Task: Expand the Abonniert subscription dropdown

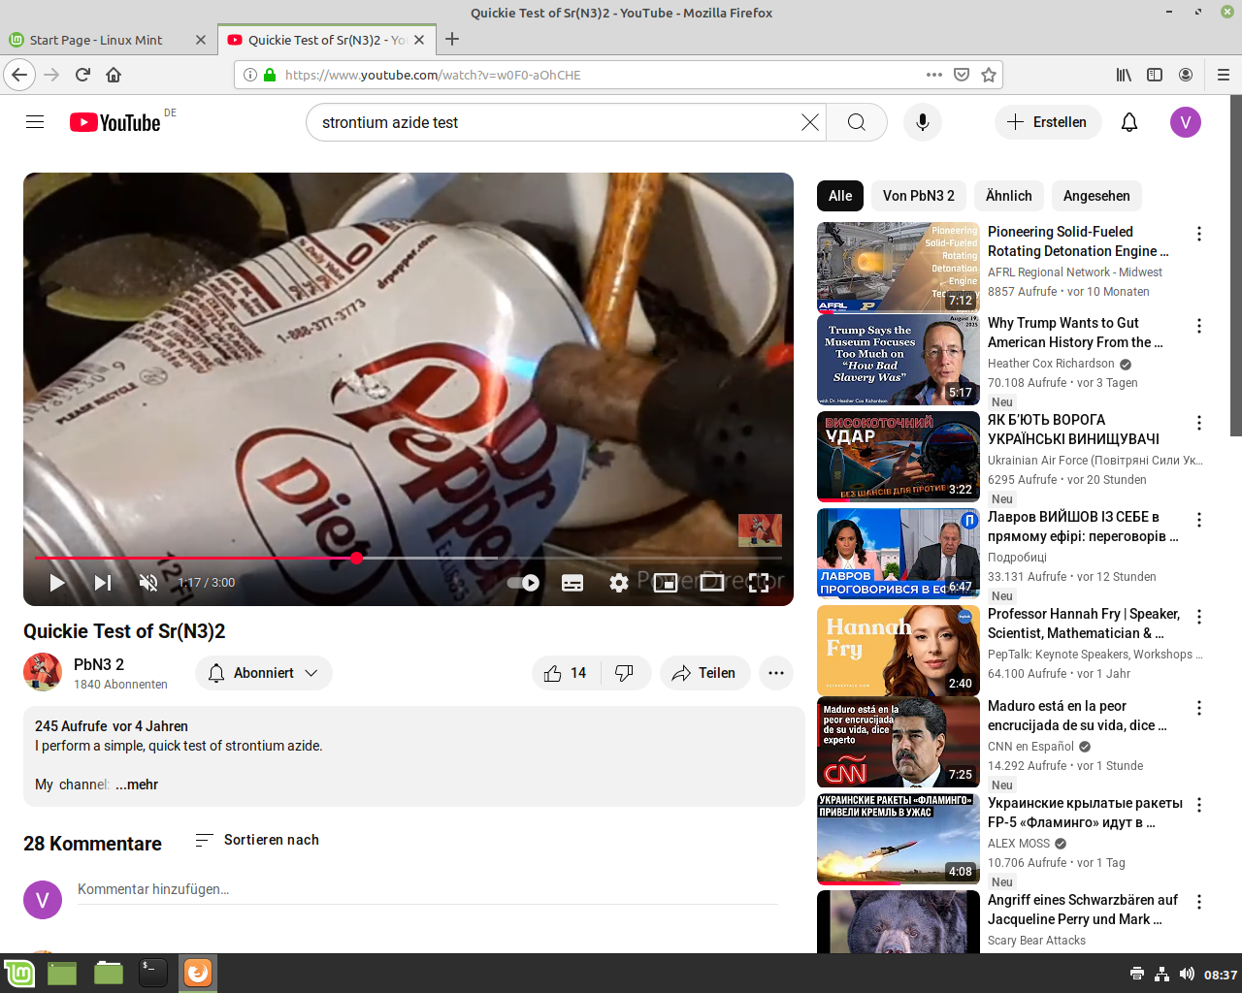Action: 264,673
